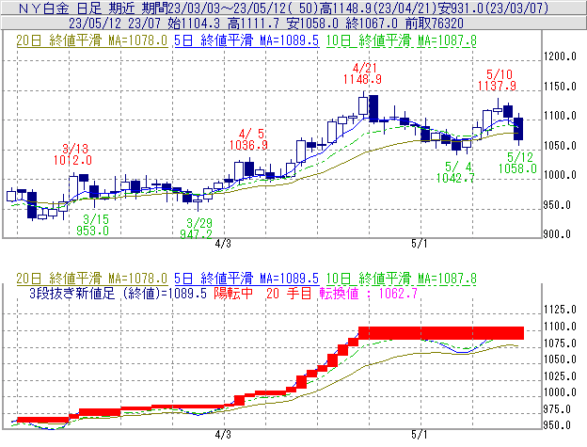The width and height of the screenshot is (587, 447).
Task: Click the 5/1 date on lower chart
Action: pos(420,435)
